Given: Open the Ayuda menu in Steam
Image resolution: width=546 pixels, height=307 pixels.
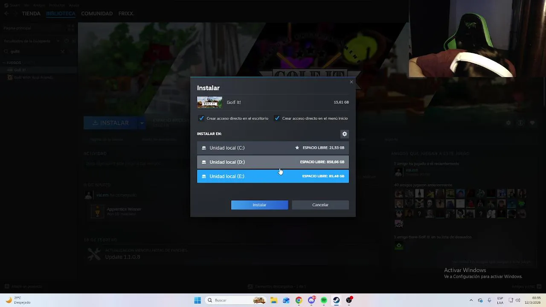Looking at the screenshot, I should [74, 5].
